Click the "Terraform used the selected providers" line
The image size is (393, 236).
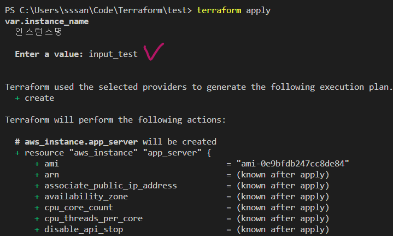tap(198, 87)
